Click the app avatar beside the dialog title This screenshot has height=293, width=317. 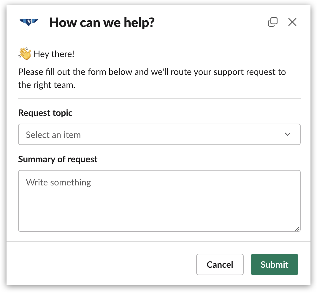coord(29,22)
